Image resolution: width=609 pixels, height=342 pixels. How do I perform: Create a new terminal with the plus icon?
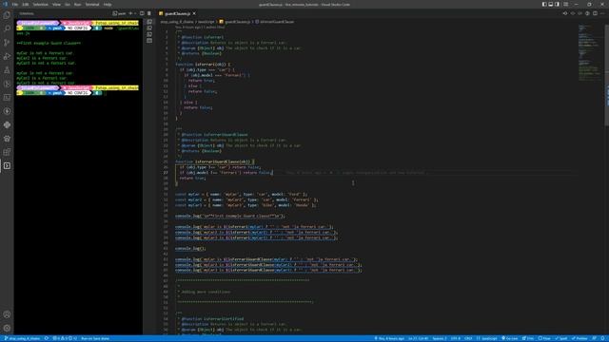point(130,13)
